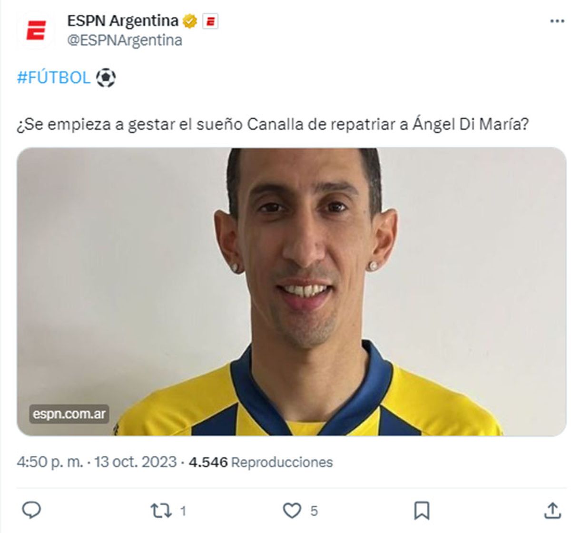The width and height of the screenshot is (571, 533).
Task: Open the #FÚTBOL hashtag link
Action: [x=53, y=78]
